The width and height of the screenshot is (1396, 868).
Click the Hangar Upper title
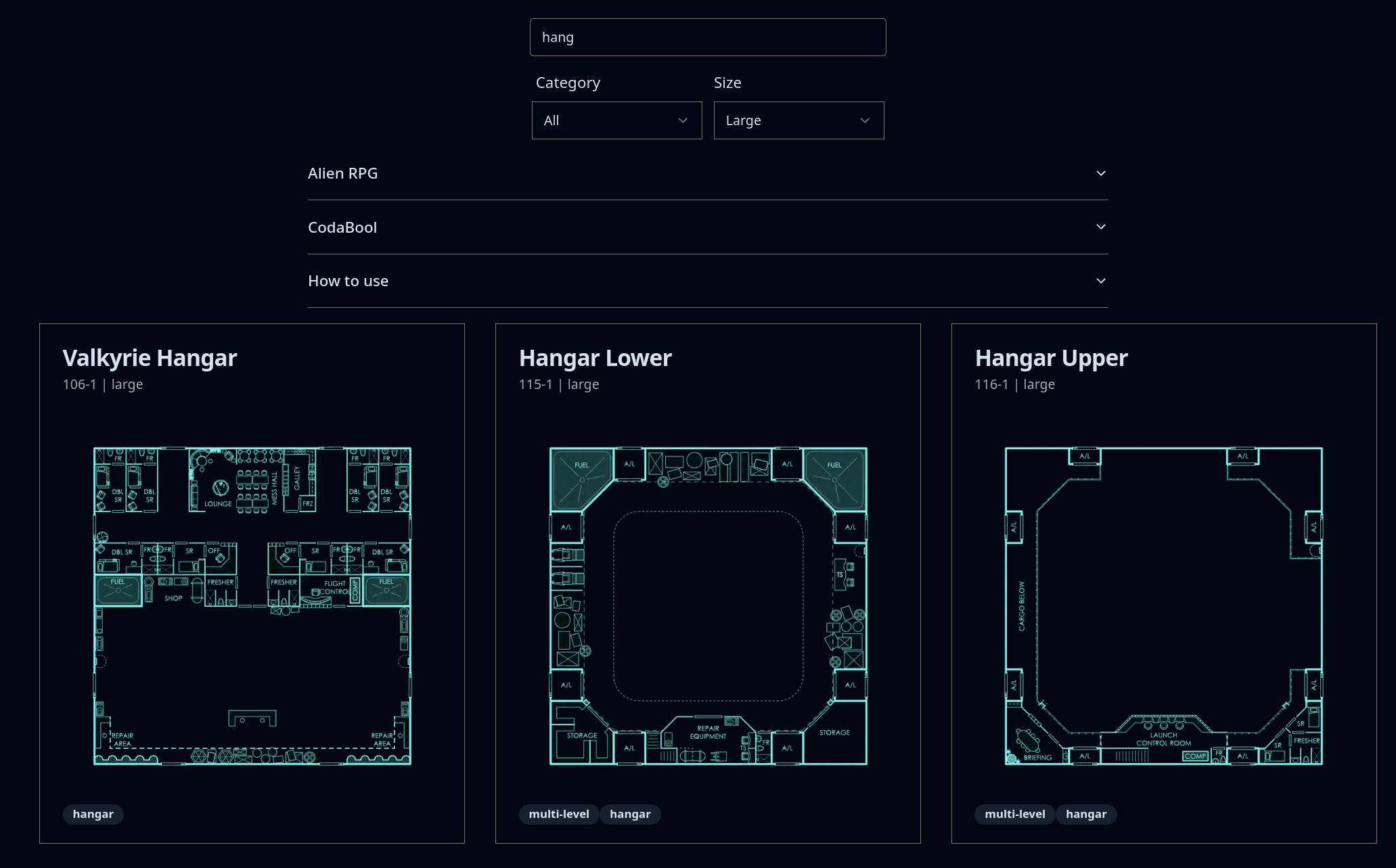coord(1051,358)
